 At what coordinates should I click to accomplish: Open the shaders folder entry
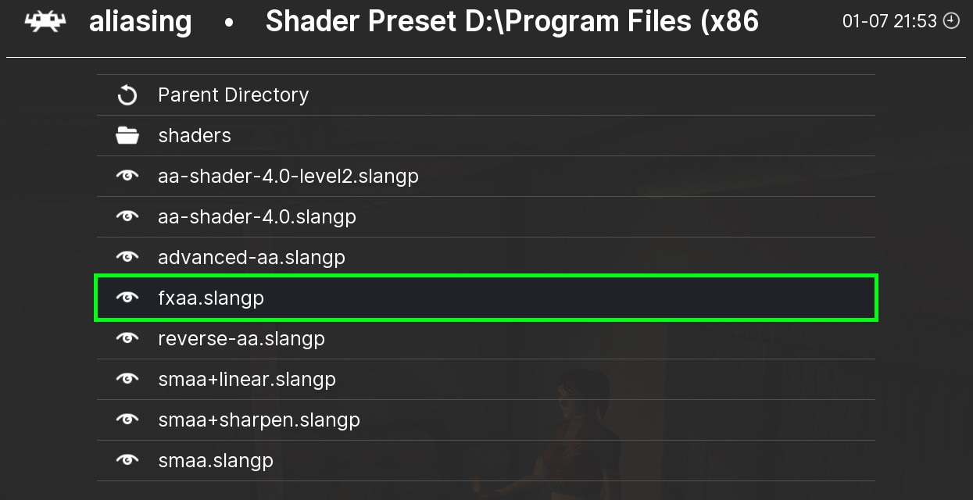pyautogui.click(x=195, y=136)
